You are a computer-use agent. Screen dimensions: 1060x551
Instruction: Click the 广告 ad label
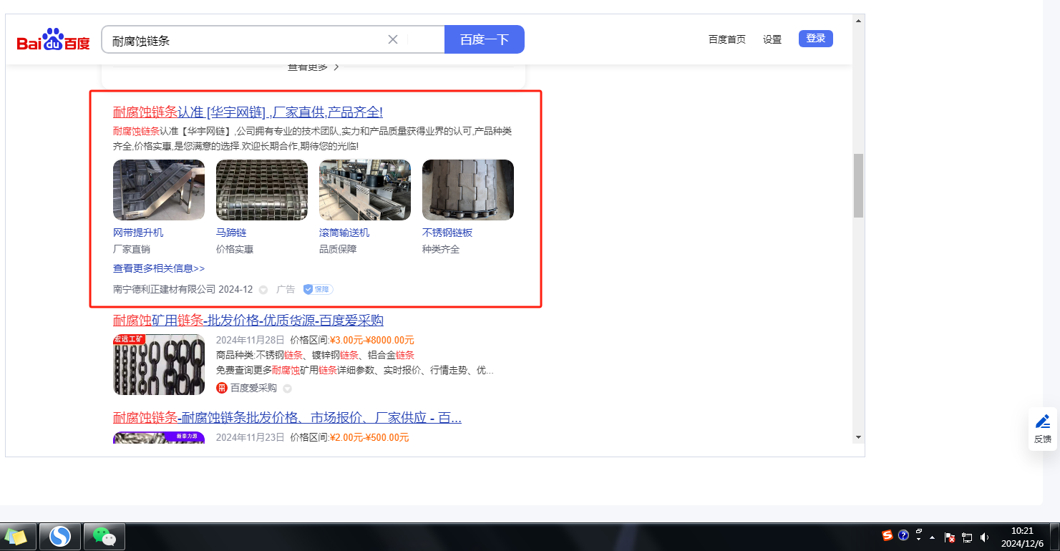point(286,289)
